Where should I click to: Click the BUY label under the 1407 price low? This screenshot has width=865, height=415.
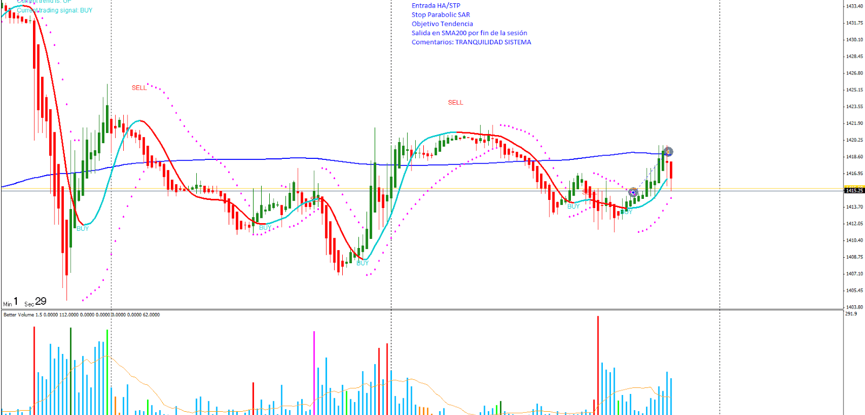[362, 263]
